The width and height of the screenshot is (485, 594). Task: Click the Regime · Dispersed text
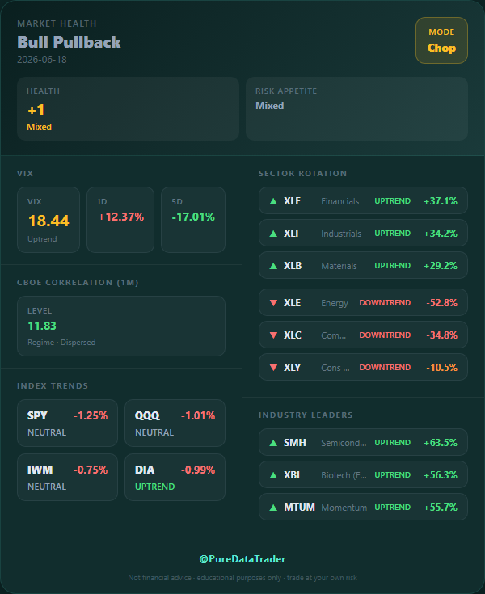61,343
